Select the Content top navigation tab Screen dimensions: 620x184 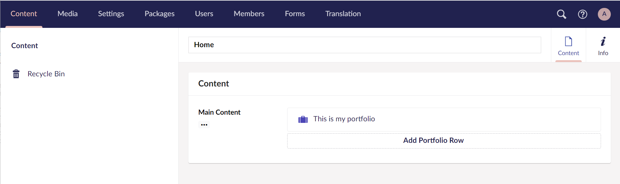(x=24, y=14)
